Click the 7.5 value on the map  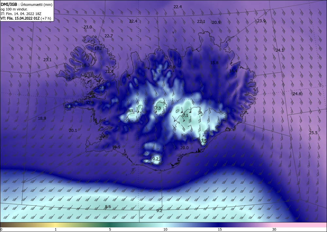coord(204,141)
